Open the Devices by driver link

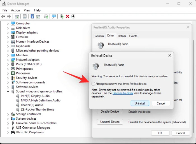coord(123,93)
